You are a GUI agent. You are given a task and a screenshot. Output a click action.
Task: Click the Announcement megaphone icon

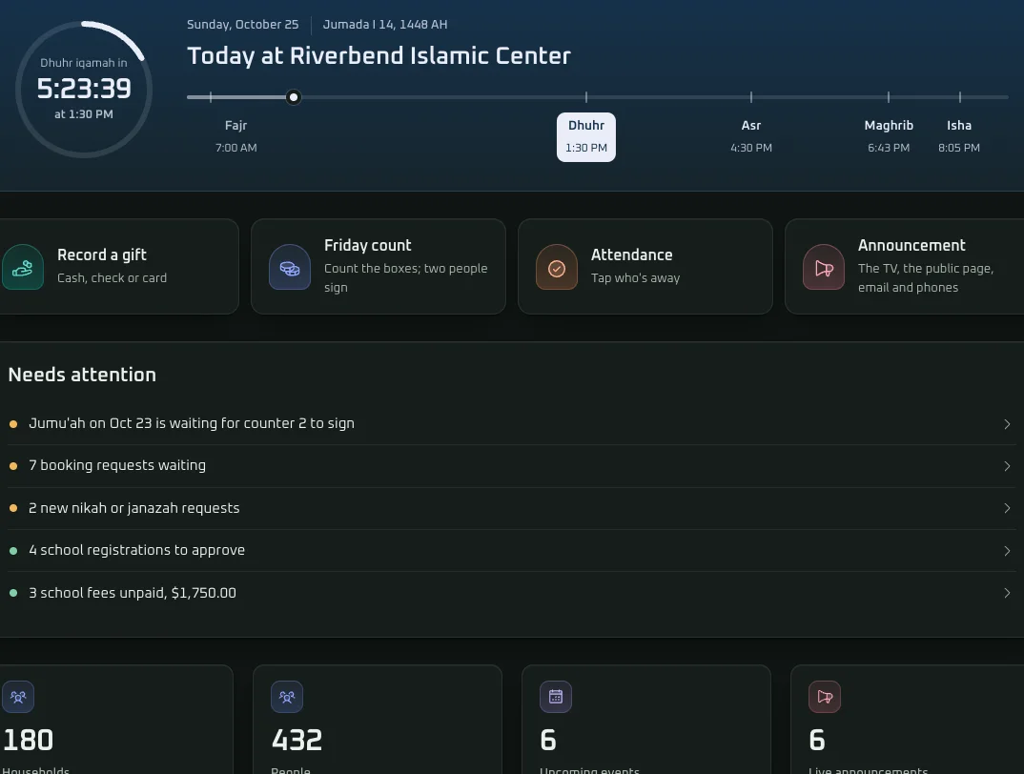824,267
